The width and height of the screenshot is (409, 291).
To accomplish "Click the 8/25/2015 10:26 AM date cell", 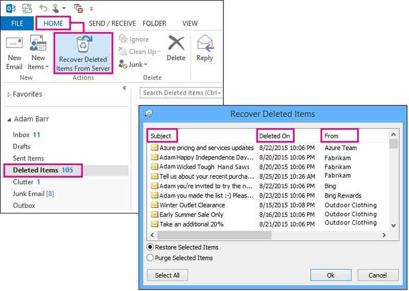I will click(287, 176).
